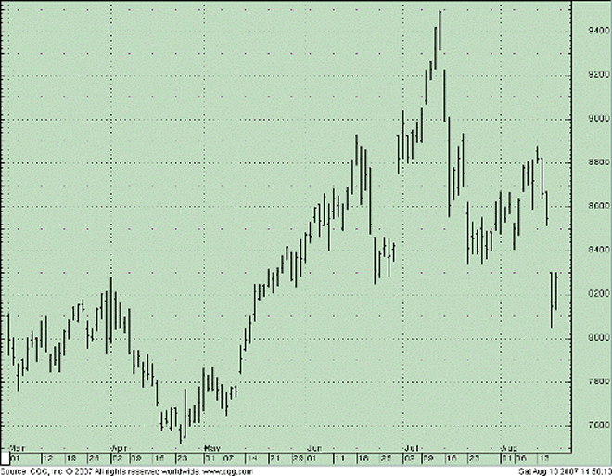The width and height of the screenshot is (612, 476).
Task: Click the 12 date label under Mar
Action: [47, 458]
